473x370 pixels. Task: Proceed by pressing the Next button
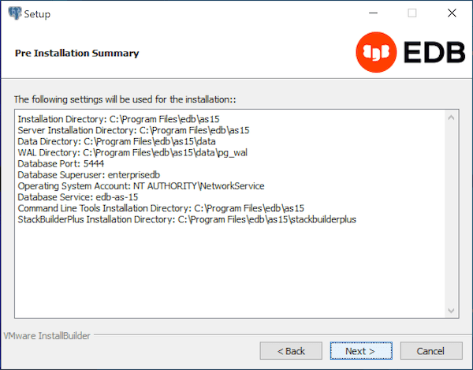tap(360, 350)
